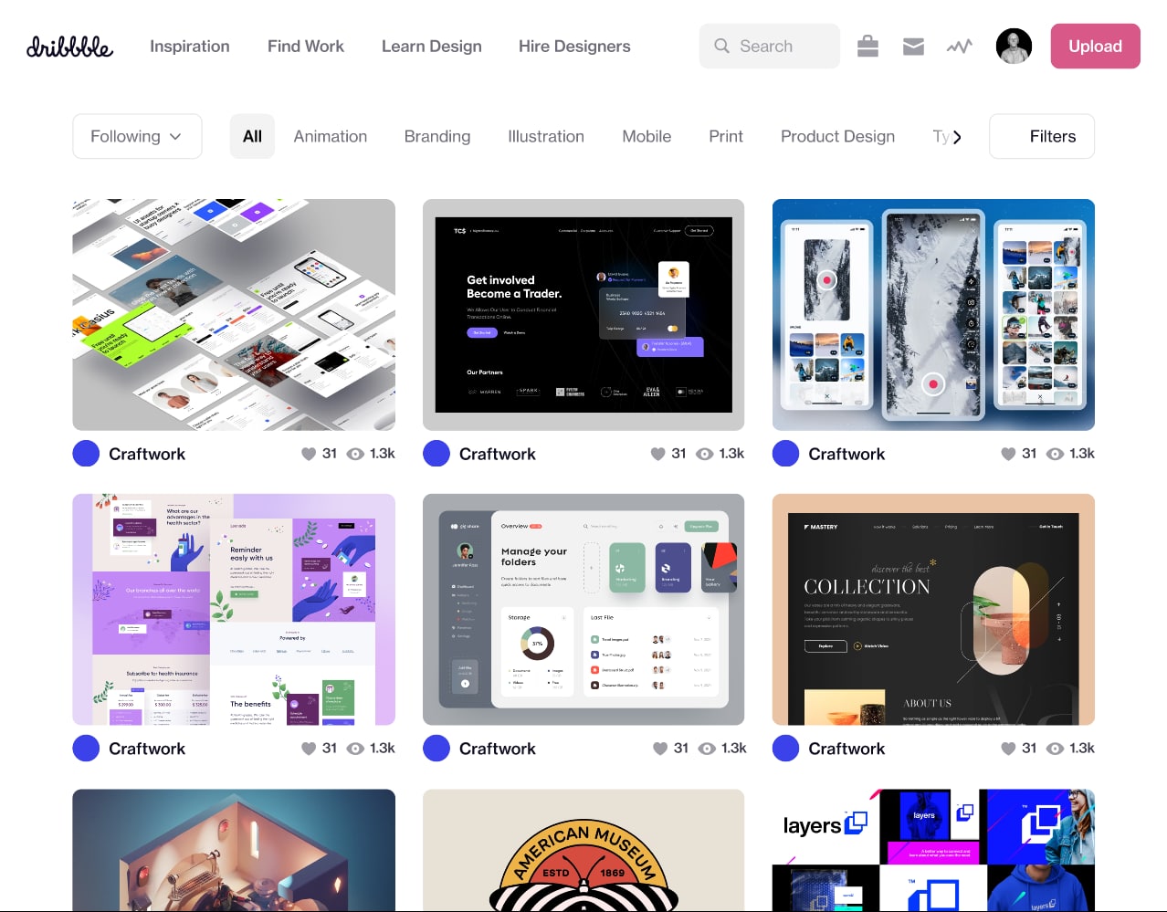
Task: Open Craftwork name under the isometric collage shot
Action: tap(147, 454)
